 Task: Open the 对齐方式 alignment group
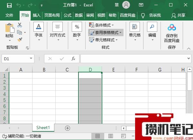click(58, 31)
